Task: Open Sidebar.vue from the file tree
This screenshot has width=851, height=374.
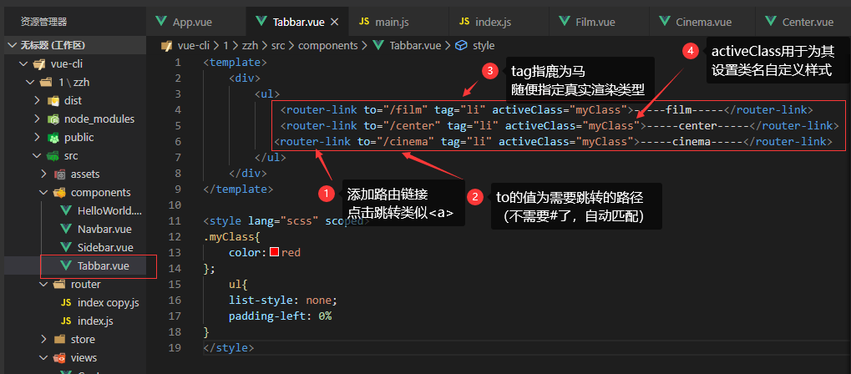Action: pos(105,247)
